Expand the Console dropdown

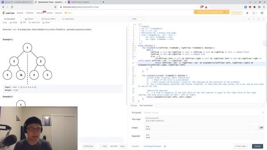coord(136,146)
